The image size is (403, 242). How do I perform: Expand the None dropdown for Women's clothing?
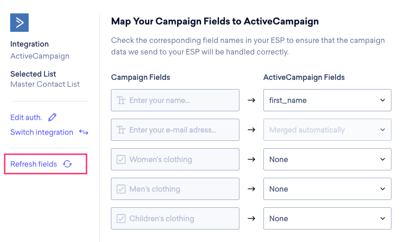pos(327,159)
